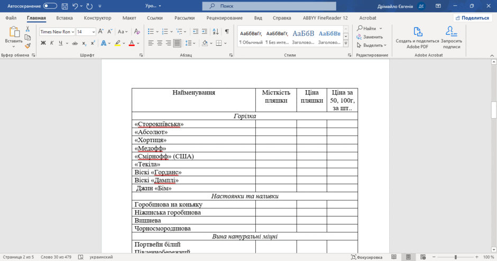Click the Save floppy disk icon
This screenshot has height=261, width=497.
[65, 6]
